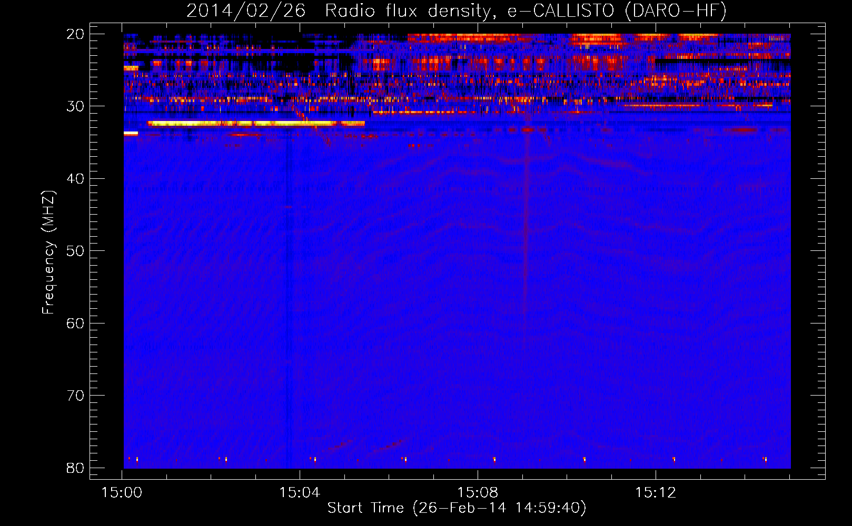The width and height of the screenshot is (852, 526).
Task: Click the 15:12 time tick label
Action: pyautogui.click(x=656, y=493)
